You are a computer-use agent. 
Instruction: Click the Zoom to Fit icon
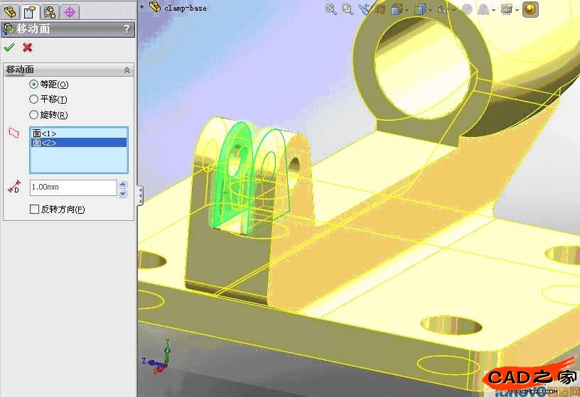coord(331,9)
